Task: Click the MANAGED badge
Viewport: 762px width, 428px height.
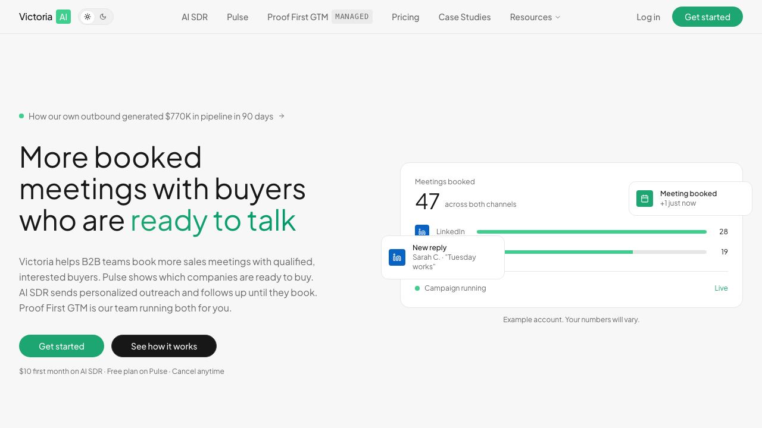Action: pyautogui.click(x=352, y=17)
